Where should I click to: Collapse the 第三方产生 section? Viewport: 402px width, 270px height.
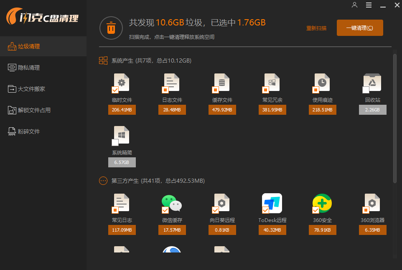103,181
